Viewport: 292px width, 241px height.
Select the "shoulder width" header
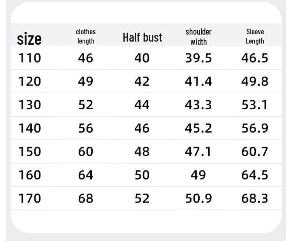[199, 37]
